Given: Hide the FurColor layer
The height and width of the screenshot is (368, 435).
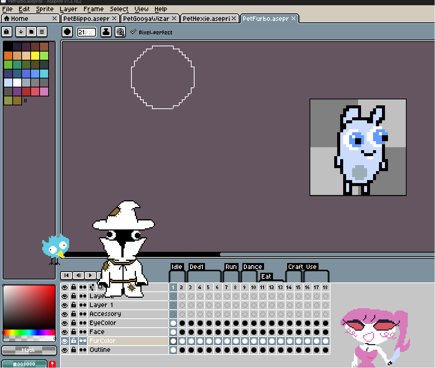Looking at the screenshot, I should point(65,341).
